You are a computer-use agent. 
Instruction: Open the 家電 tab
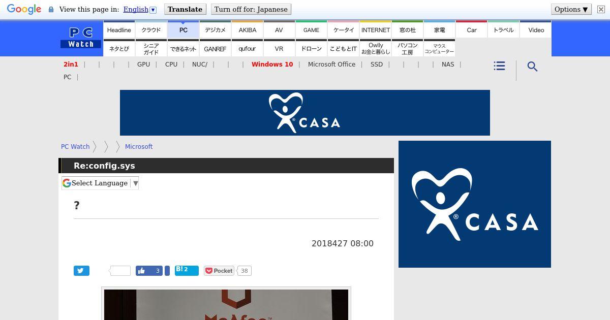coord(439,30)
